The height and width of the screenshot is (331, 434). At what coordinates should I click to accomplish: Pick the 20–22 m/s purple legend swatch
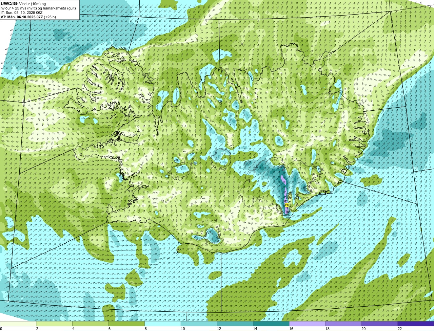click(380, 324)
